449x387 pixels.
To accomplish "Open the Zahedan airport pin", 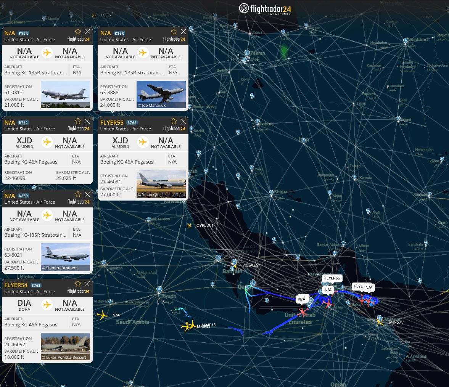I will pos(430,195).
